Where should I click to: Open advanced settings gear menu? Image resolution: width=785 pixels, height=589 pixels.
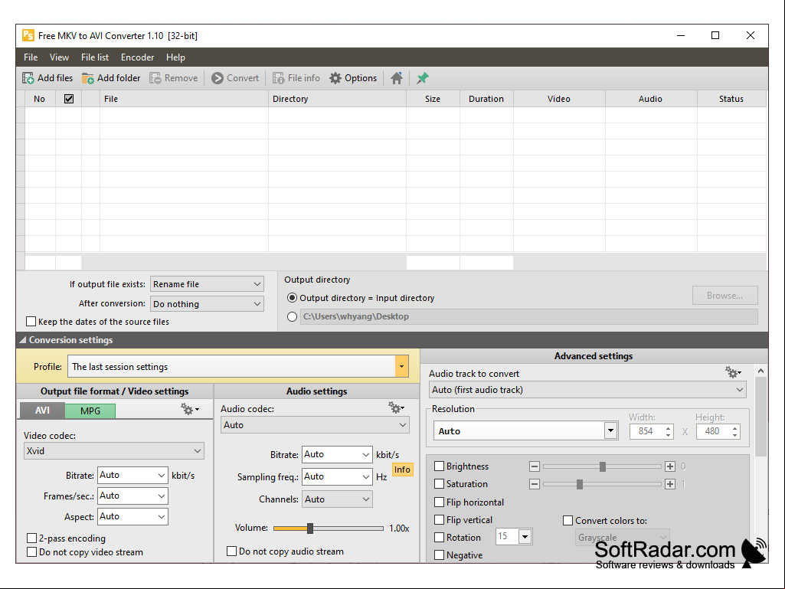coord(734,372)
